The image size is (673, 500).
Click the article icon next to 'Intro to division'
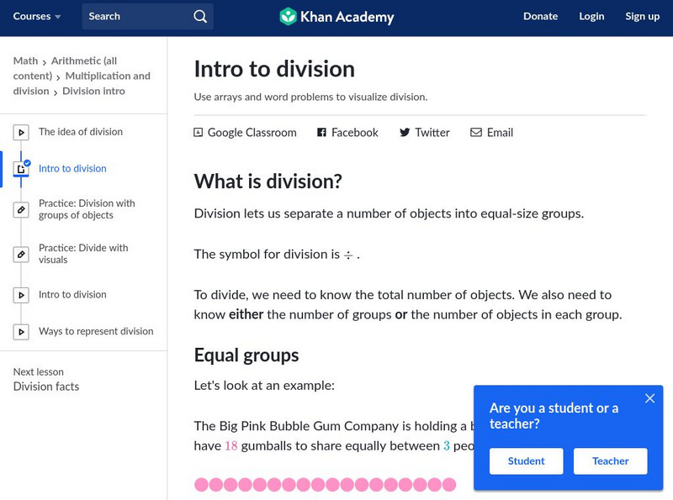[x=21, y=167]
